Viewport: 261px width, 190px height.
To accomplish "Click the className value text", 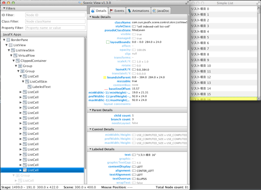I will [160, 22].
